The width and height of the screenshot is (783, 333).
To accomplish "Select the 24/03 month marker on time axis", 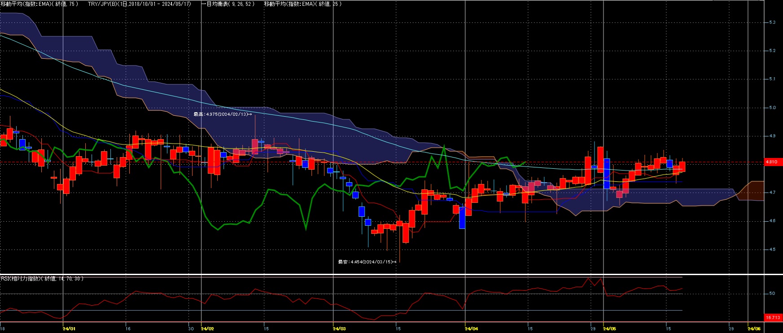I will coord(340,329).
